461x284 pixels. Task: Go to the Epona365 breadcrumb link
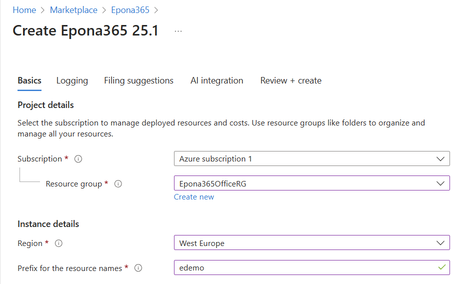click(130, 10)
